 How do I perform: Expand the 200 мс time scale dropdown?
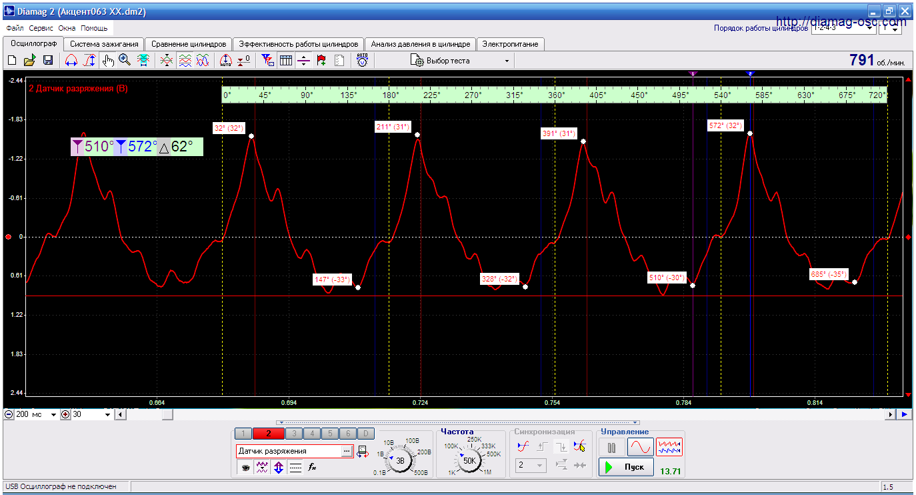(x=54, y=414)
